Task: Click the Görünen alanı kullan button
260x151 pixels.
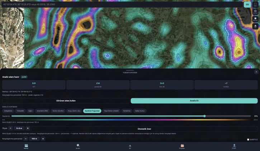Action: pyautogui.click(x=66, y=101)
